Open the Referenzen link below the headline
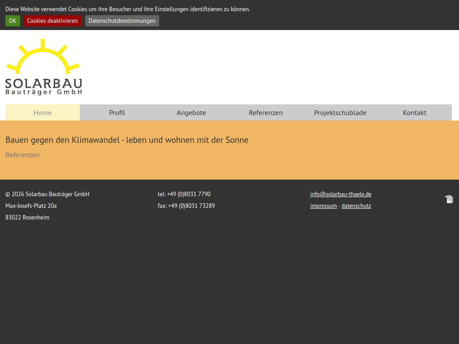The image size is (459, 344). coord(22,155)
